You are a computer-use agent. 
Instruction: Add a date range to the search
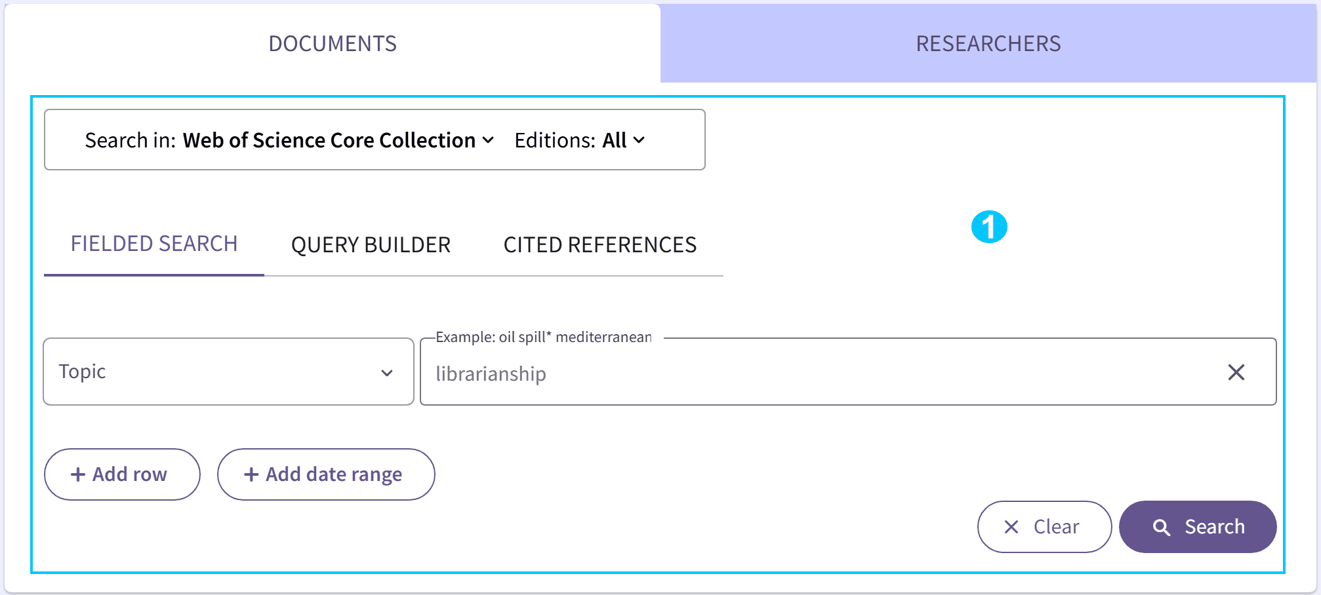[x=326, y=474]
